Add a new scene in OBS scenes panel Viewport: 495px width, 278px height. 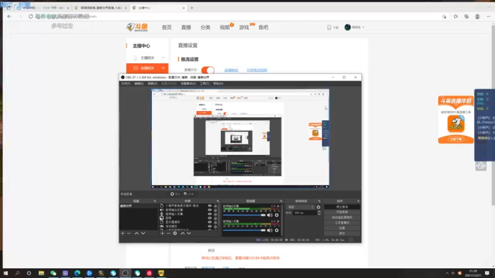coord(123,234)
